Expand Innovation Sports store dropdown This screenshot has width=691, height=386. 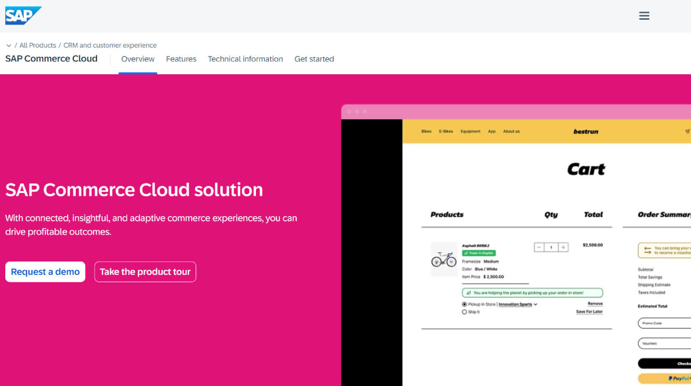(x=518, y=304)
